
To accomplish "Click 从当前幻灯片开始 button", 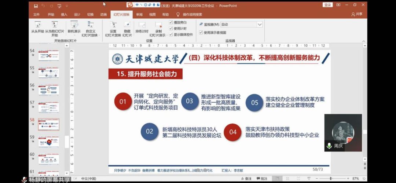I will (55, 29).
